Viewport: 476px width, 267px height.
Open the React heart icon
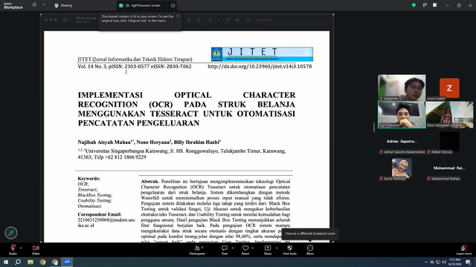point(245,248)
